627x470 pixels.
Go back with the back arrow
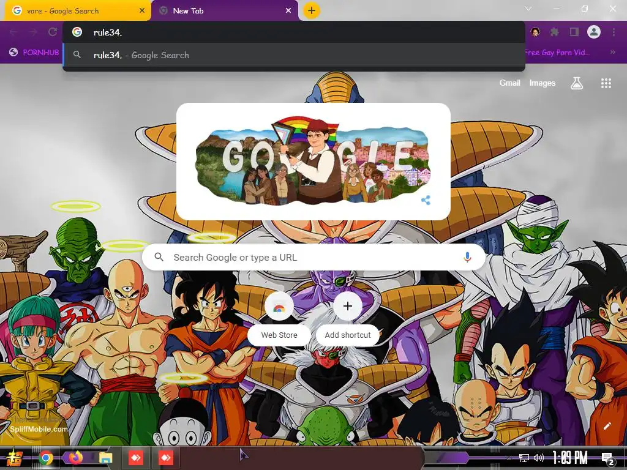coord(13,32)
